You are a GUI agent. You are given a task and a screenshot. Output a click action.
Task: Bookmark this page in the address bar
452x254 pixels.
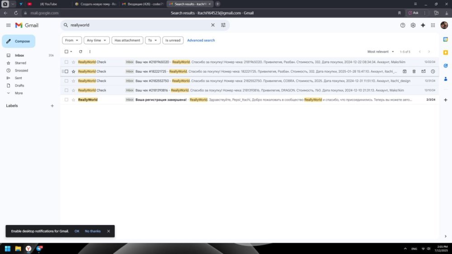399,13
